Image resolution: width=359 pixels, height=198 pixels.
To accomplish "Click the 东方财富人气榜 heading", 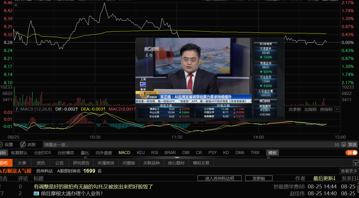I will (16, 171).
